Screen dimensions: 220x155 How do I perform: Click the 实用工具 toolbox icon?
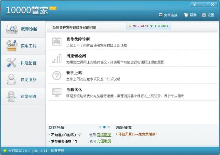12,46
